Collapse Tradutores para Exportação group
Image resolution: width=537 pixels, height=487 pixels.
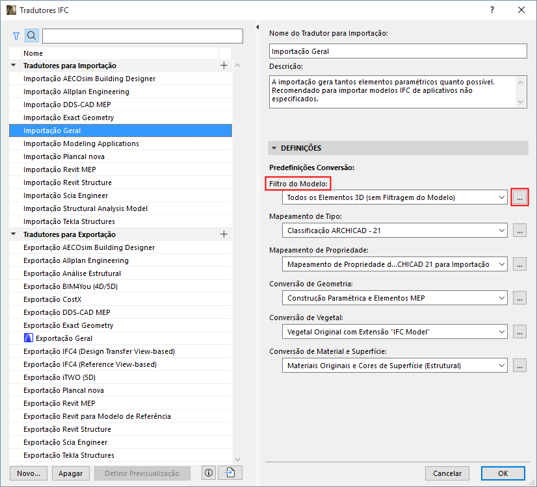tap(14, 234)
